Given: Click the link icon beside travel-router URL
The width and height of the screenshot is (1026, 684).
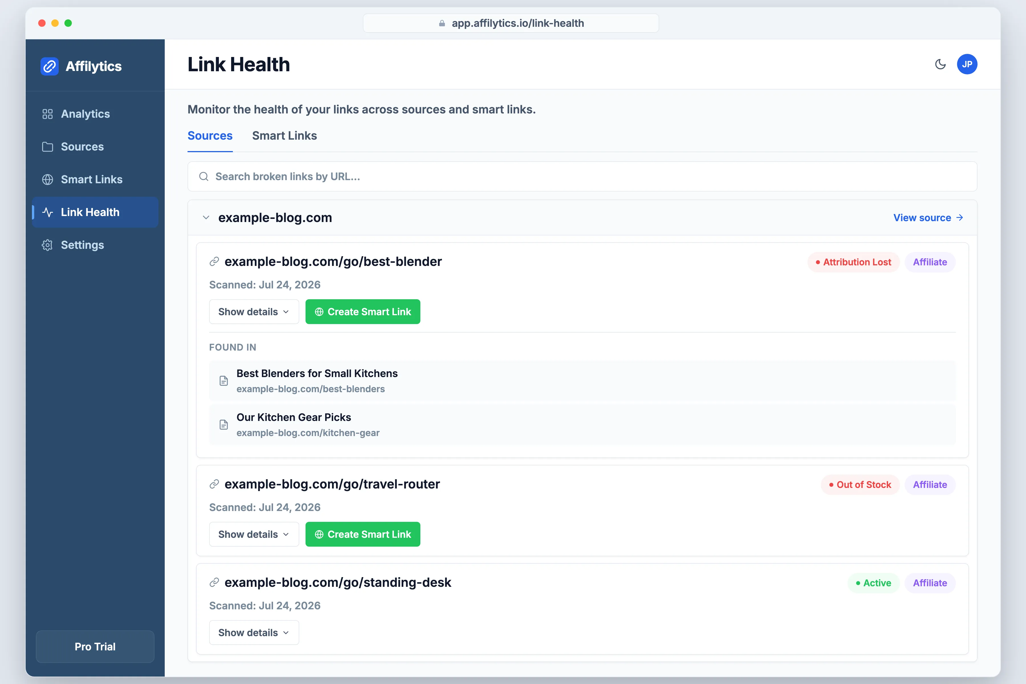Looking at the screenshot, I should click(x=214, y=484).
